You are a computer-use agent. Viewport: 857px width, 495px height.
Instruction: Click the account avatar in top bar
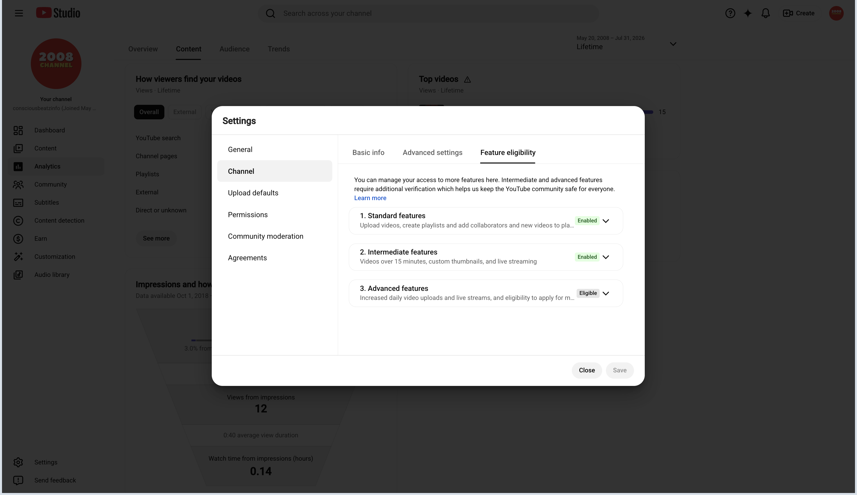tap(836, 13)
